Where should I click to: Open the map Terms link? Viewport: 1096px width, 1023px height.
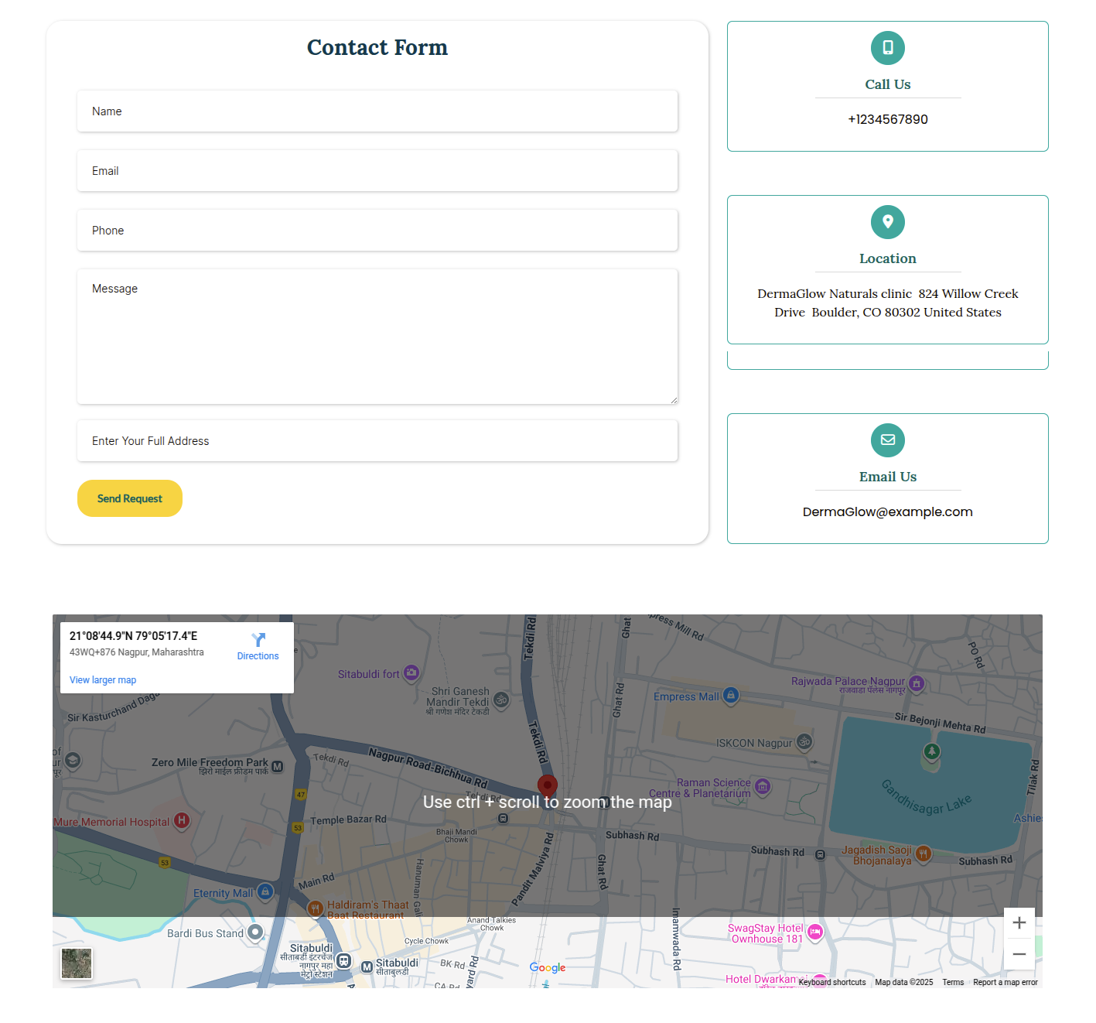pos(953,982)
